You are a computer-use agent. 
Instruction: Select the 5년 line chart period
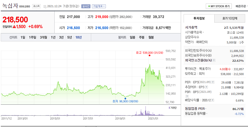70,38
